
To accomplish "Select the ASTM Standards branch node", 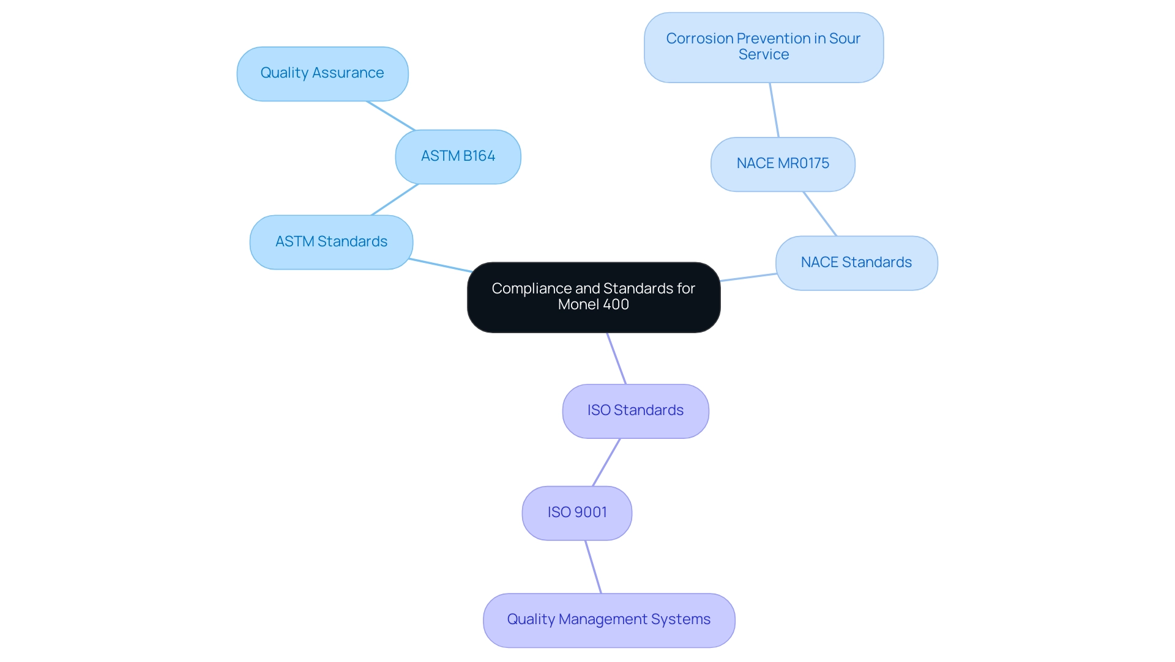I will [x=331, y=242].
